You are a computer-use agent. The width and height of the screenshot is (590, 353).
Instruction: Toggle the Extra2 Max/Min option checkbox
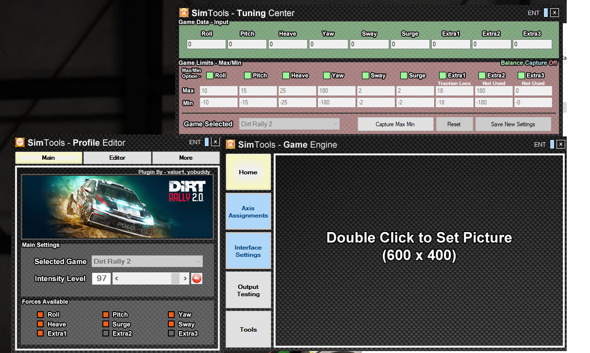coord(482,75)
